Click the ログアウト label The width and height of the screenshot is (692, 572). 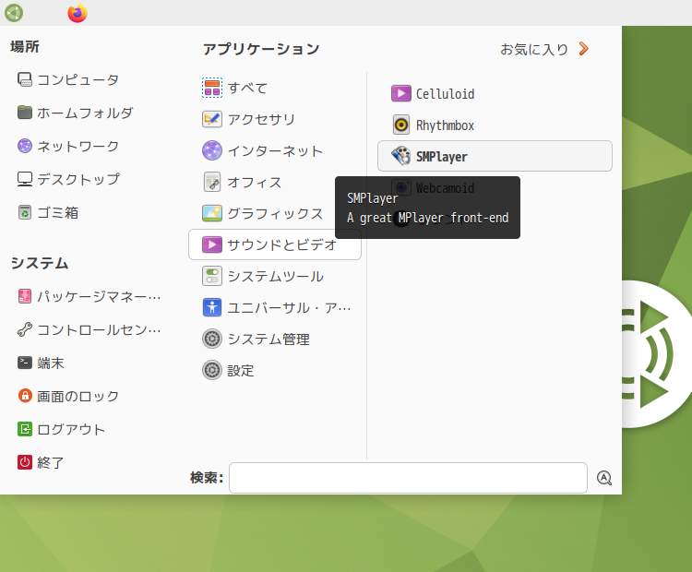(x=71, y=429)
